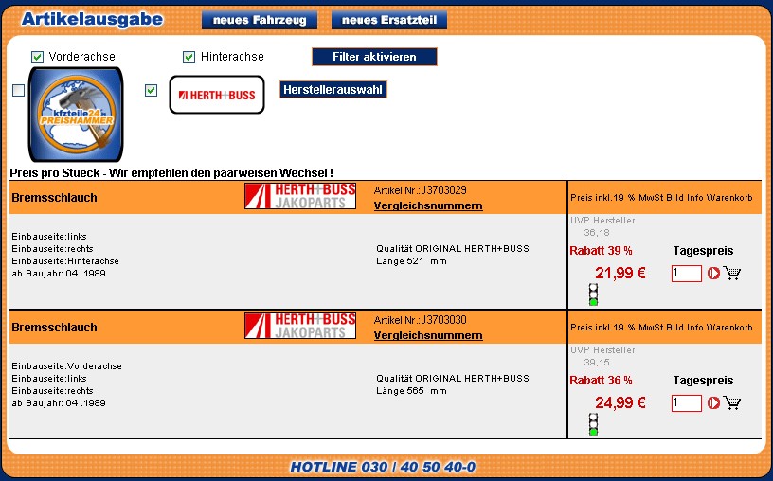The height and width of the screenshot is (481, 773).
Task: Click the kfzteile24 Preishammer logo
Action: 76,115
